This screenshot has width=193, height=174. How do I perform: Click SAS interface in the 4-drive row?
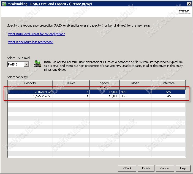click(168, 96)
